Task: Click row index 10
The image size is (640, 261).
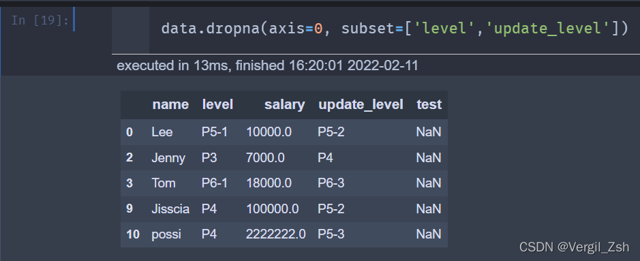Action: [133, 234]
